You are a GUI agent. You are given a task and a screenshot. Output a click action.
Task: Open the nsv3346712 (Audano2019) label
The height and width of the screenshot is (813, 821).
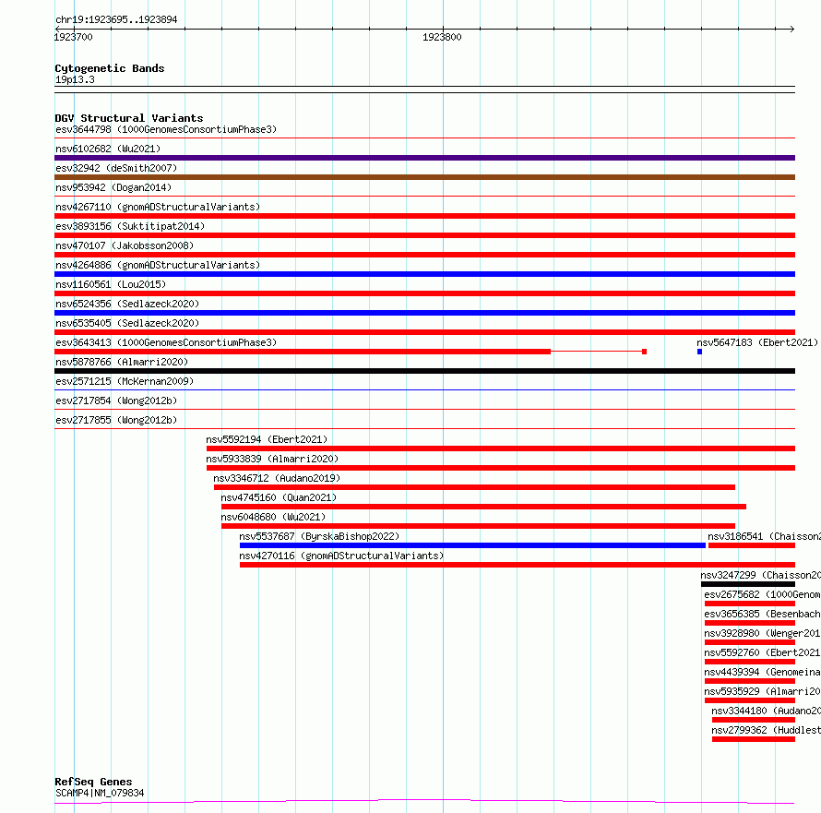point(277,478)
